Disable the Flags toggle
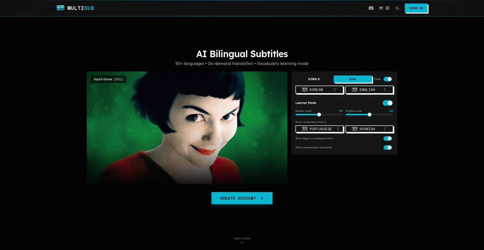The width and height of the screenshot is (484, 250). pos(387,79)
